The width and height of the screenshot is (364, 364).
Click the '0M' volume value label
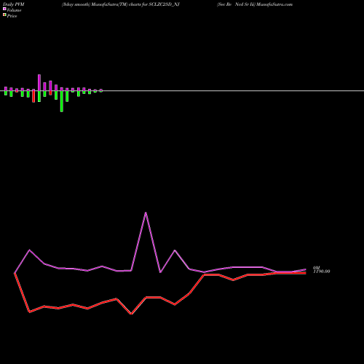pos(317,268)
